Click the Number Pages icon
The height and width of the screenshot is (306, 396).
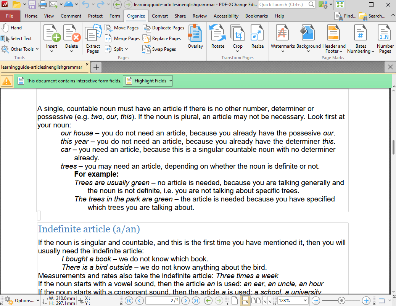pos(385,38)
